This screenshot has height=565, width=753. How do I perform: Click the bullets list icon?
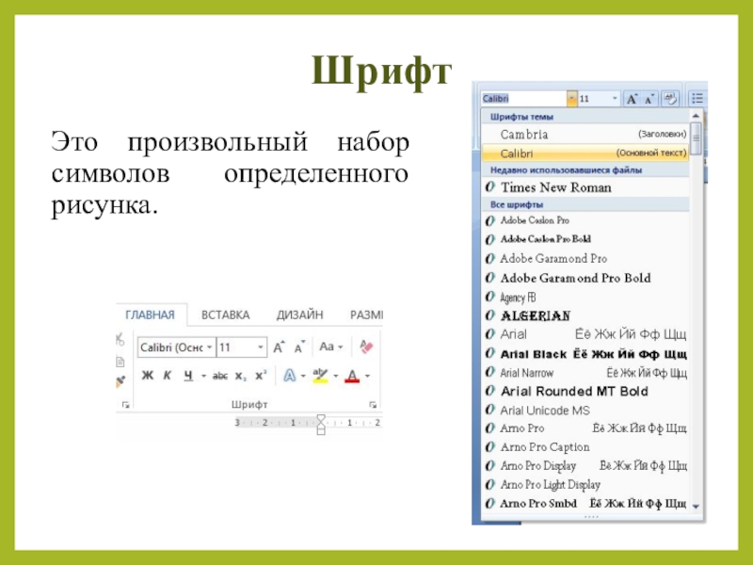click(x=697, y=99)
